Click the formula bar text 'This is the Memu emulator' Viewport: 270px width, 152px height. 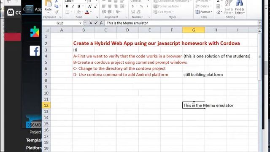[127, 23]
